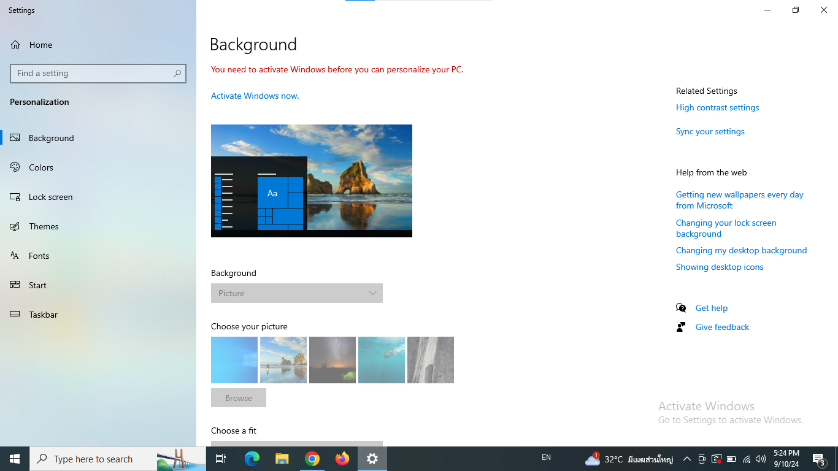Click the Settings gear taskbar icon
Image resolution: width=838 pixels, height=471 pixels.
pos(372,459)
